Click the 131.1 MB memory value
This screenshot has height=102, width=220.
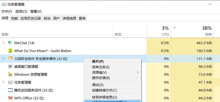pos(204,59)
